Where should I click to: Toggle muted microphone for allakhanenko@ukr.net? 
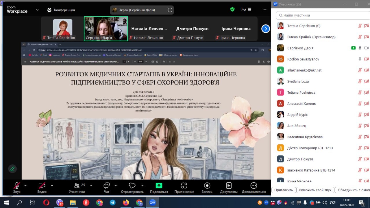point(360,70)
